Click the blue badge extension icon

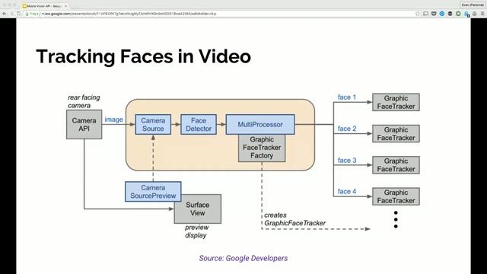tap(466, 14)
